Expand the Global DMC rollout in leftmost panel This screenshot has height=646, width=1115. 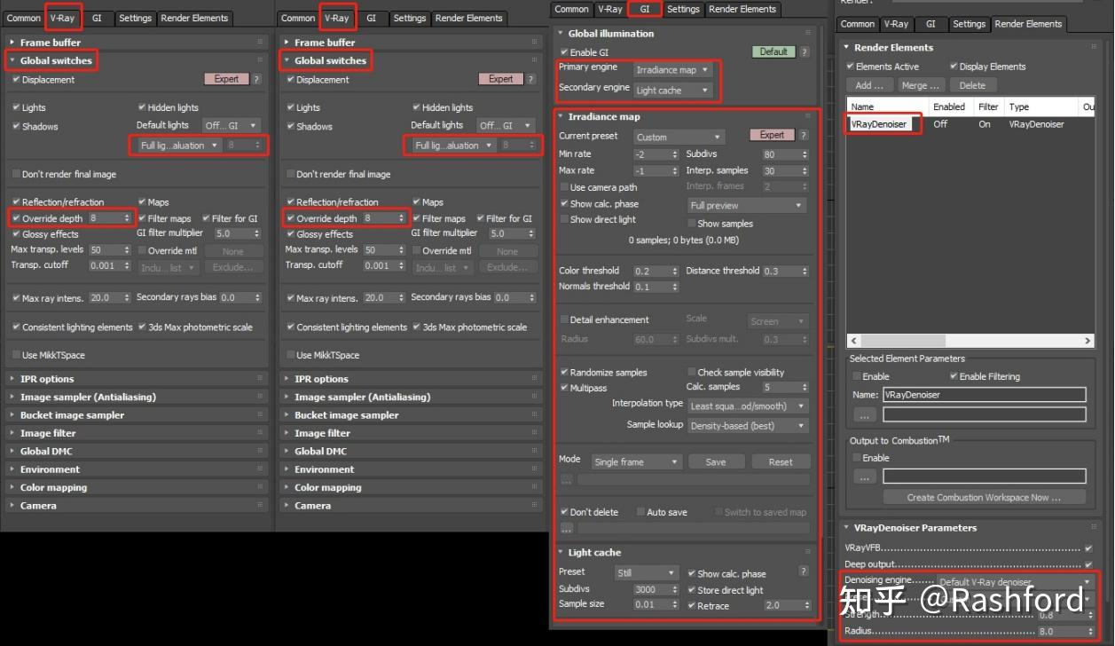[x=46, y=451]
